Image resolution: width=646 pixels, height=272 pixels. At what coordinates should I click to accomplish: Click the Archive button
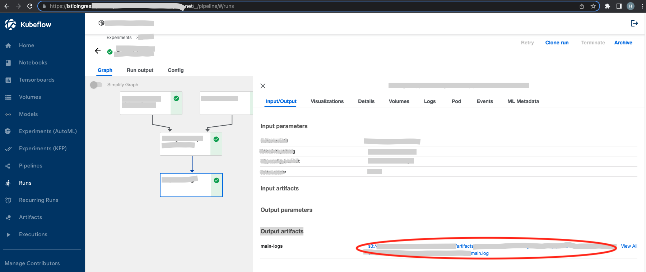click(623, 43)
